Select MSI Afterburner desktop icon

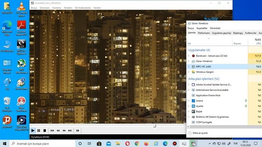click(22, 67)
